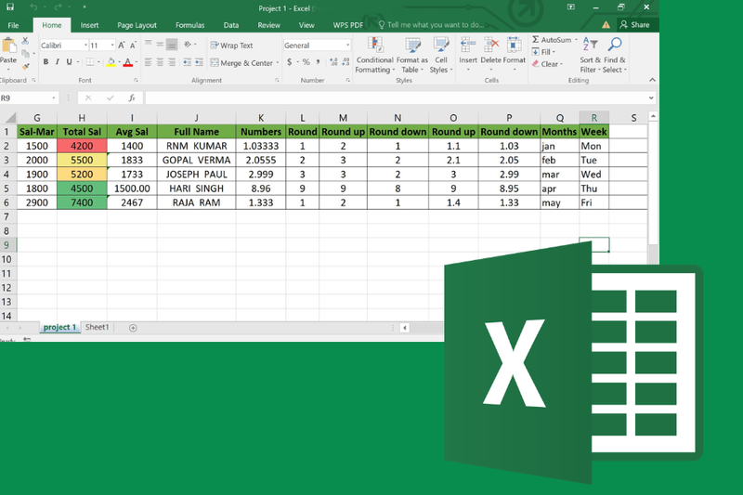Screen dimensions: 743x495
Task: Apply red font color A
Action: [x=127, y=62]
